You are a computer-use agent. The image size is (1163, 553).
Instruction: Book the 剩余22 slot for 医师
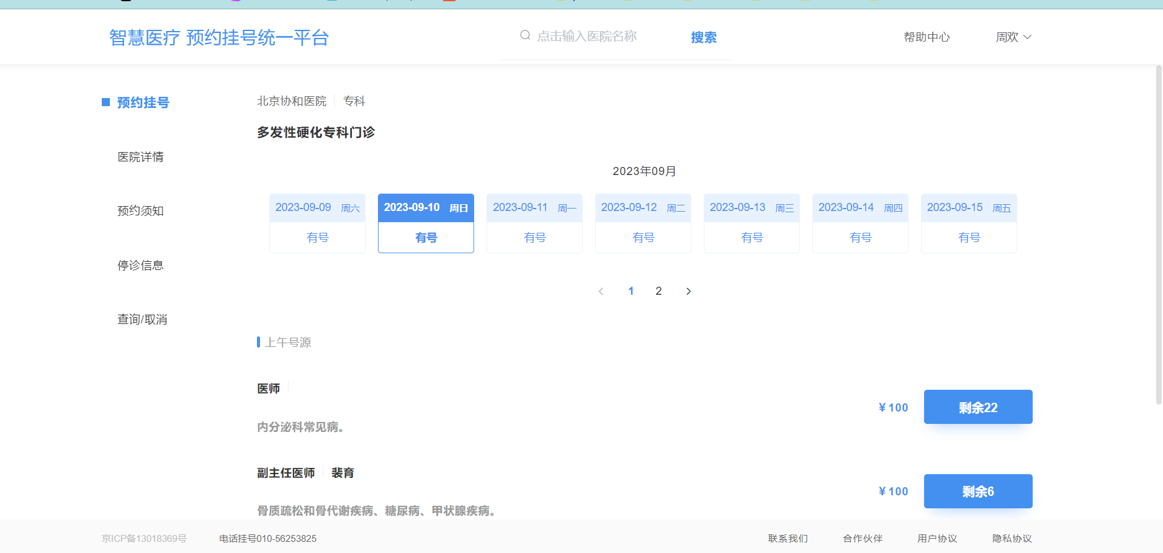(978, 407)
